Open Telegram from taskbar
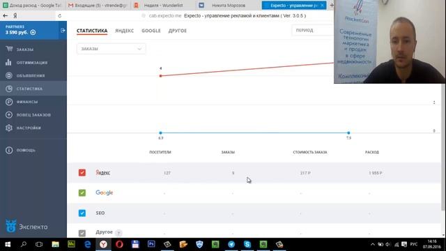Viewport: 446px width, 251px height. coord(231,244)
